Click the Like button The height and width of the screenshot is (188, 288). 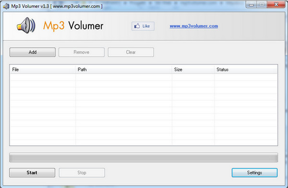tap(143, 26)
